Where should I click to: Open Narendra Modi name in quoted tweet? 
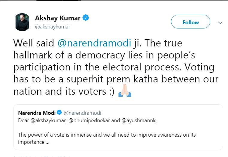point(37,113)
